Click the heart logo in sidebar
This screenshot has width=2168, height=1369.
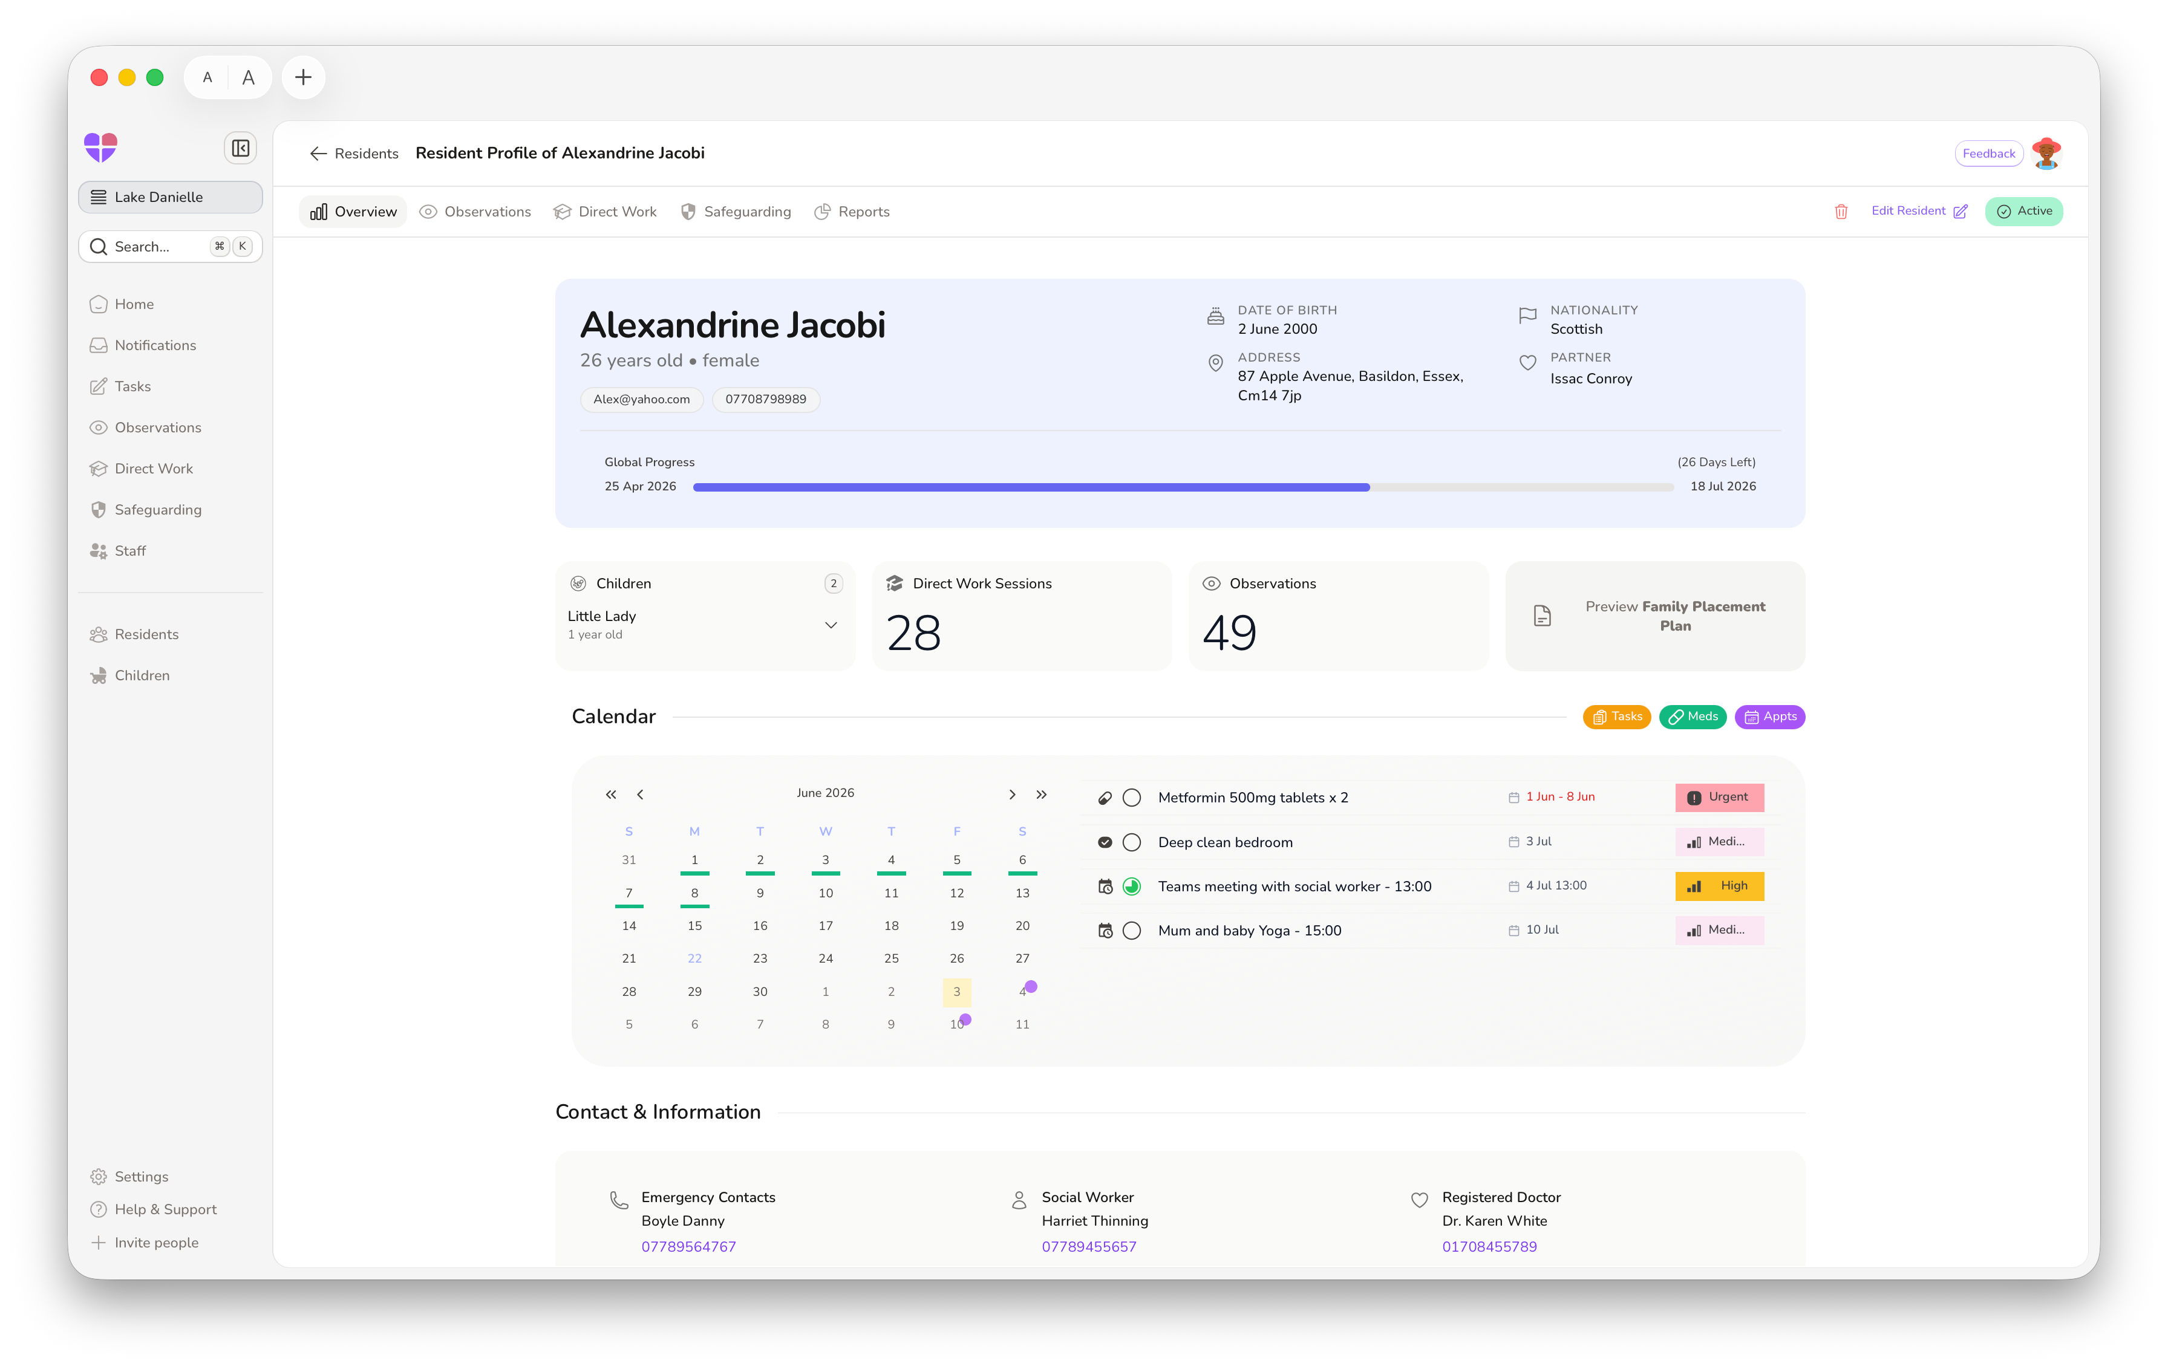[101, 148]
